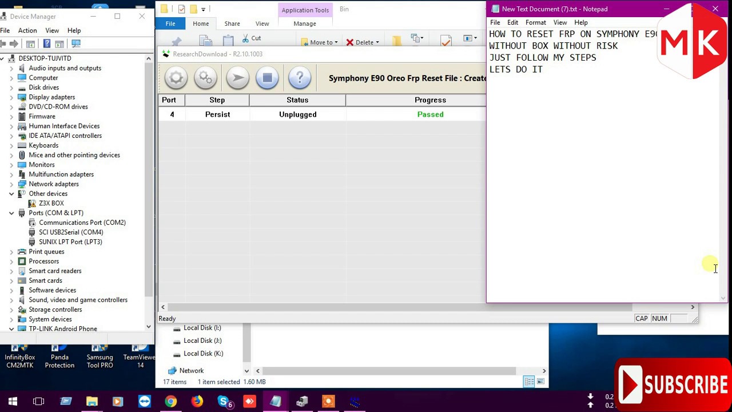Open the Delete dropdown arrow in ribbon
Viewport: 732px width, 412px height.
click(377, 42)
